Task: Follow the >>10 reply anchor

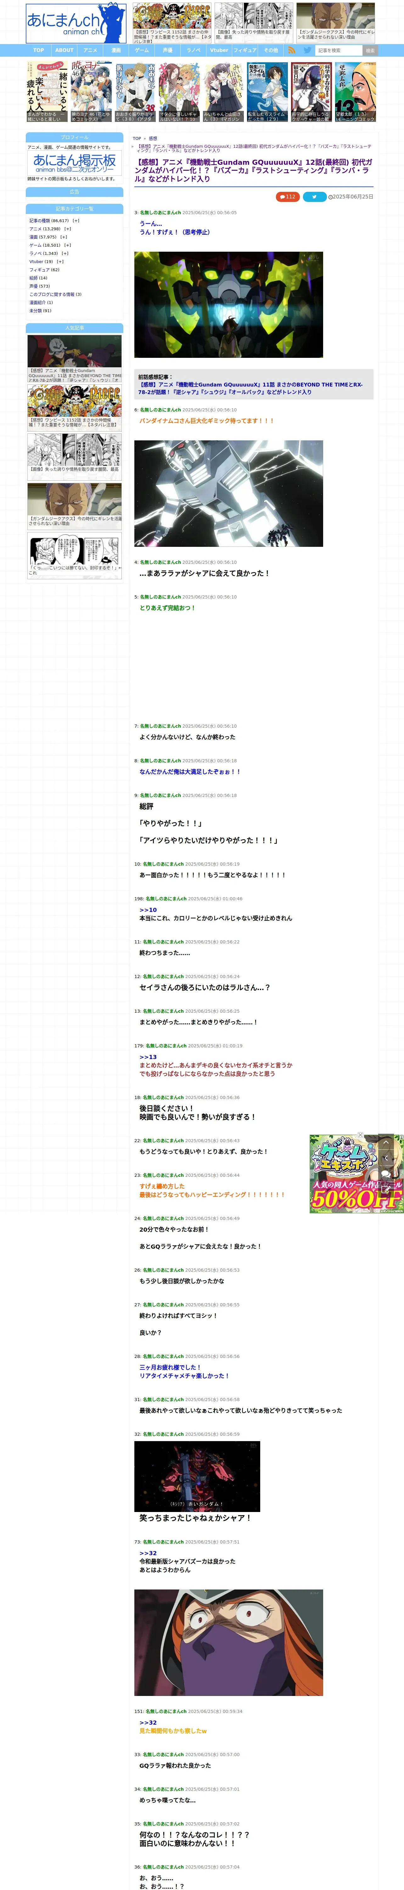Action: tap(148, 910)
